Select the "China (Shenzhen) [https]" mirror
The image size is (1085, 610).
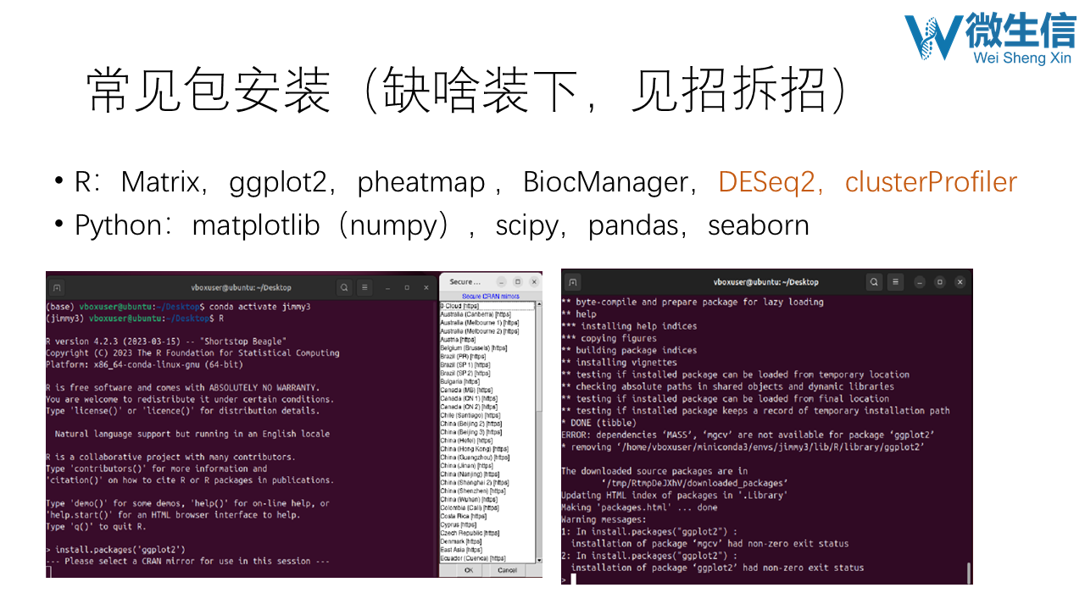tap(487, 491)
